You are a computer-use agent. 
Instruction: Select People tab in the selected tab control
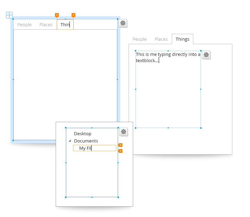[25, 24]
